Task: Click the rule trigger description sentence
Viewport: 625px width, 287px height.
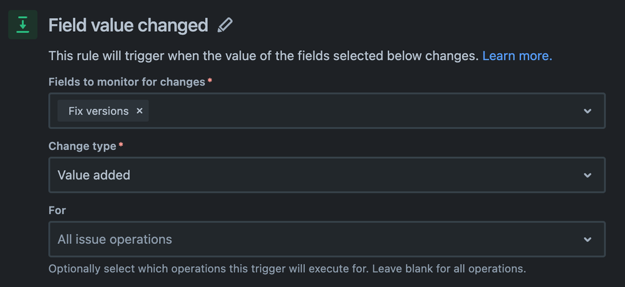Action: [264, 56]
